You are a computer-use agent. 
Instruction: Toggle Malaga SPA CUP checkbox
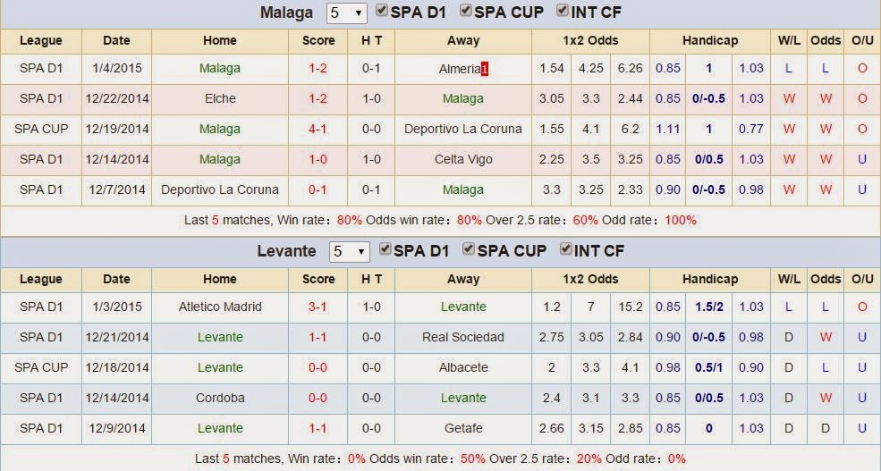pyautogui.click(x=466, y=10)
